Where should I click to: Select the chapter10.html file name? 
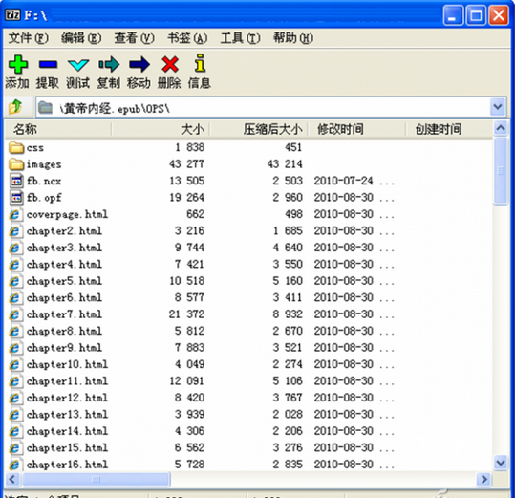click(x=67, y=364)
